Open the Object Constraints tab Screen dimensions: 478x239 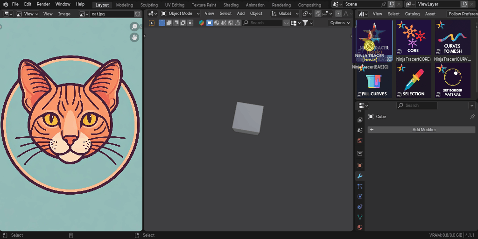click(x=360, y=207)
